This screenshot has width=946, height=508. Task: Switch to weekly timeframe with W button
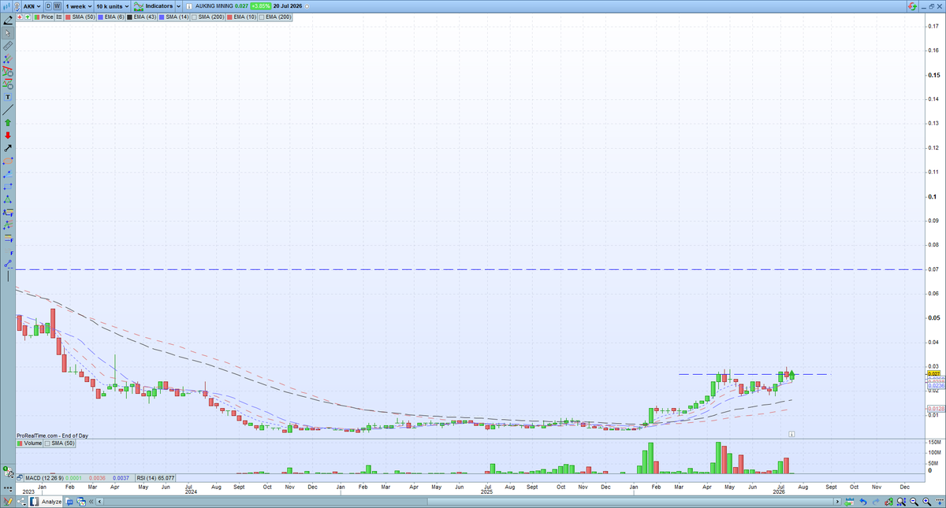click(58, 6)
